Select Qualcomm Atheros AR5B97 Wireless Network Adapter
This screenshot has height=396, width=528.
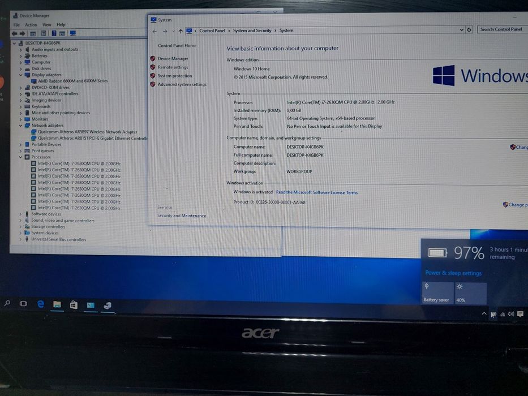(x=87, y=132)
